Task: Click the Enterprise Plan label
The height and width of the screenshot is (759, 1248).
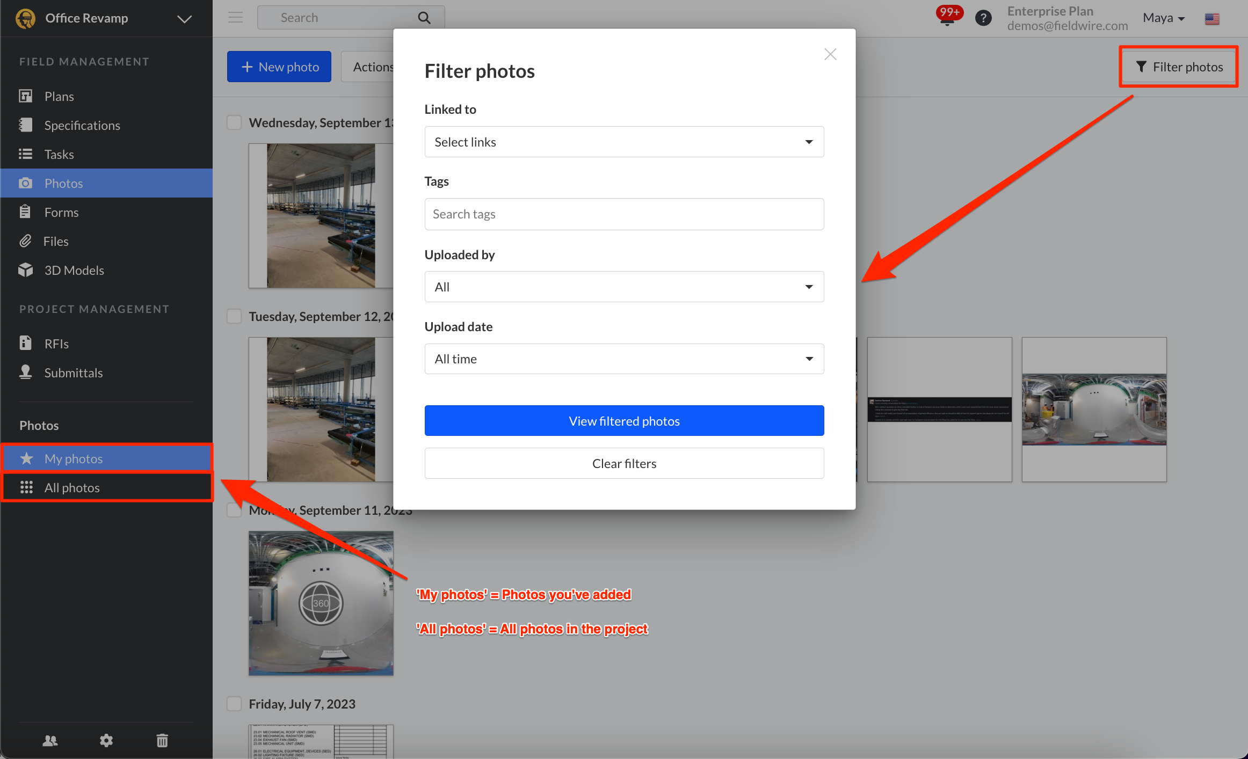Action: coord(1050,11)
